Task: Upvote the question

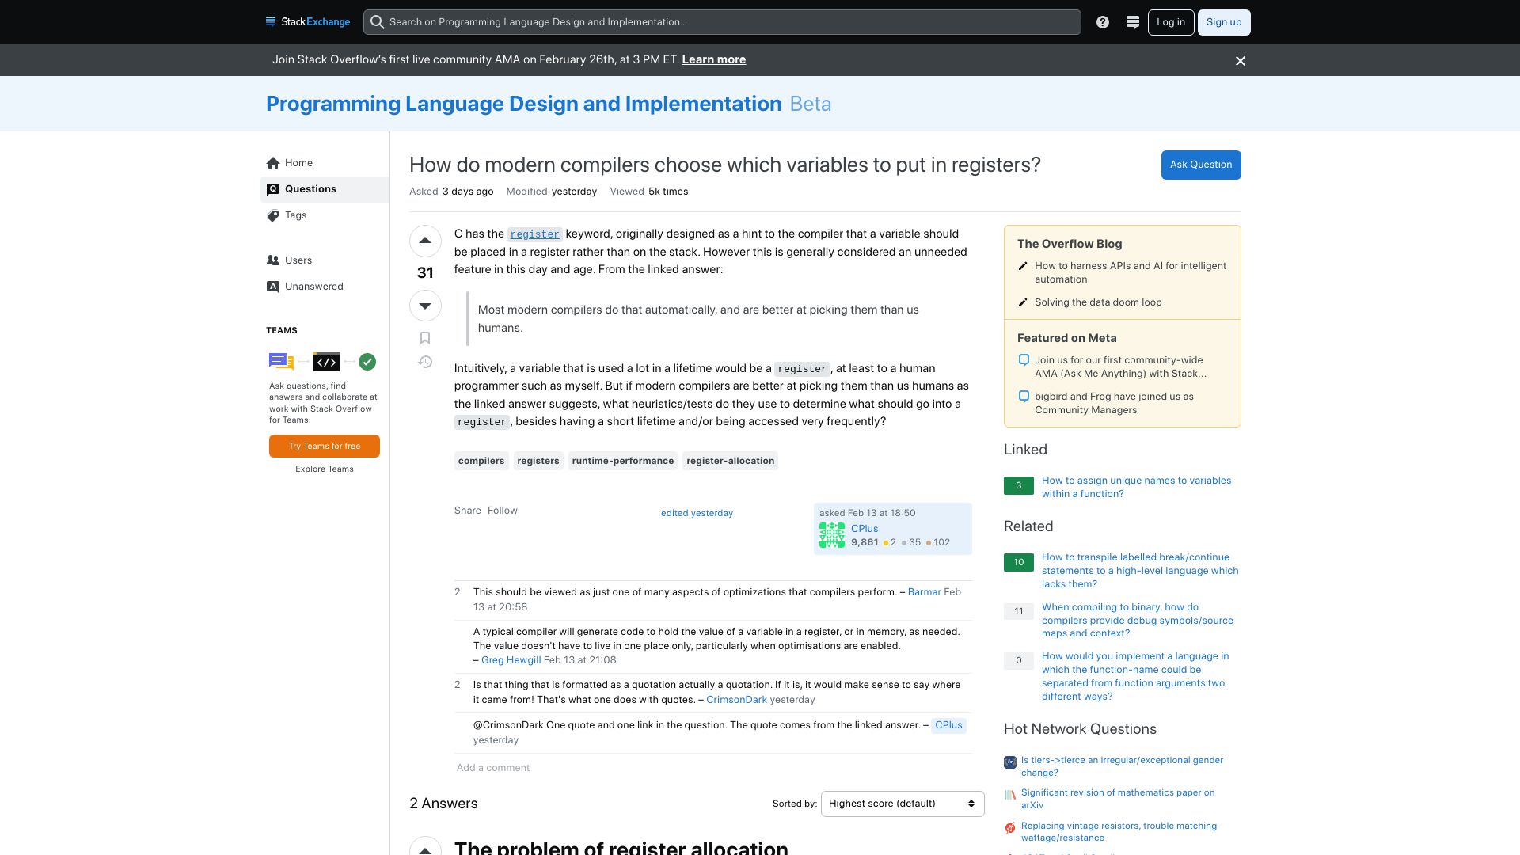Action: point(425,241)
